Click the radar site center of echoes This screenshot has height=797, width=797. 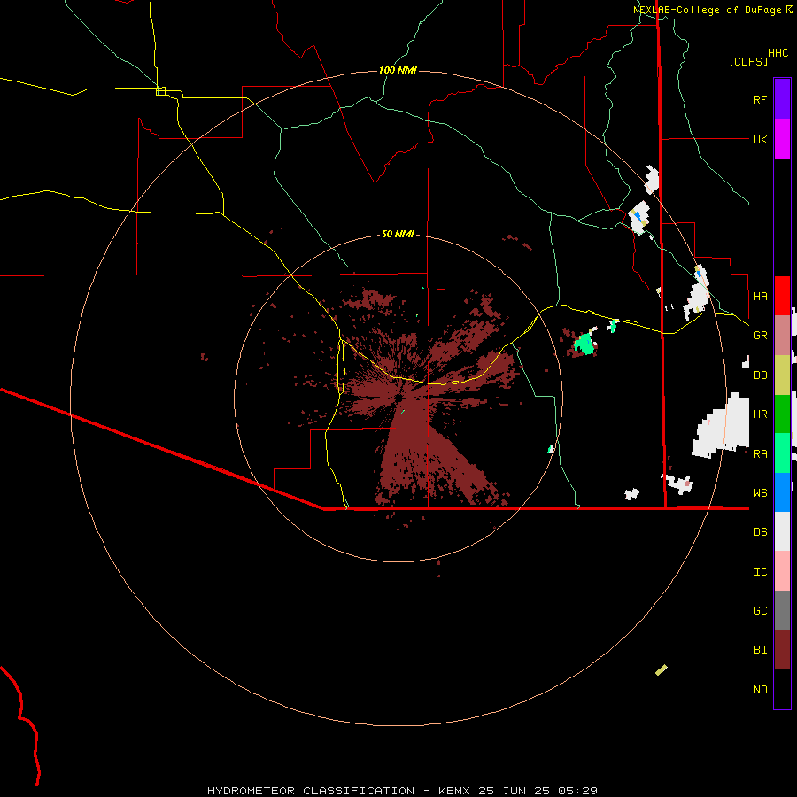[x=399, y=397]
